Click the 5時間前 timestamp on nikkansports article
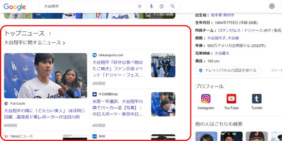This screenshot has height=141, width=282. (99, 83)
